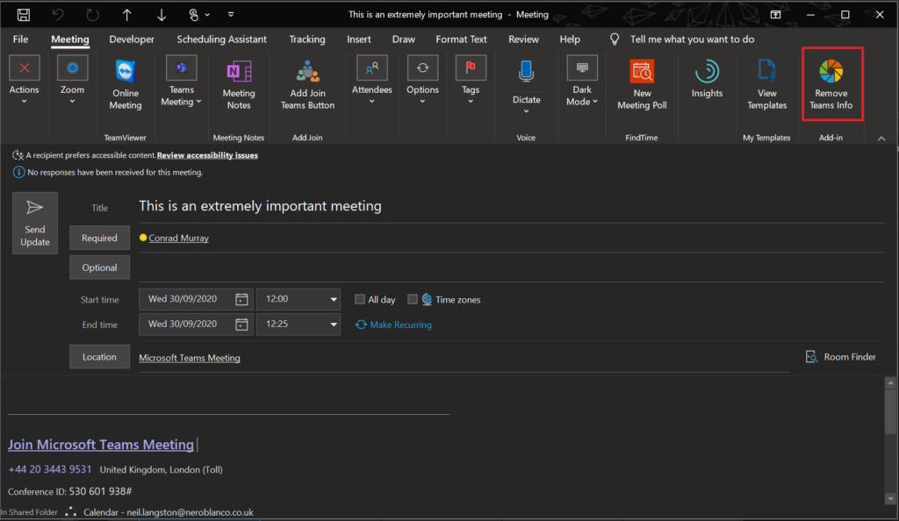Collapse the ribbon with the chevron
The height and width of the screenshot is (521, 899).
[x=881, y=138]
